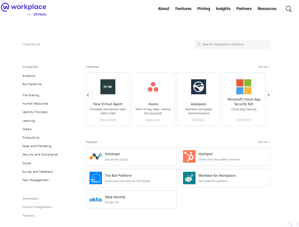299x227 pixels.
Task: Click 'Never miss the perfect moment' text
Action: tap(219, 160)
